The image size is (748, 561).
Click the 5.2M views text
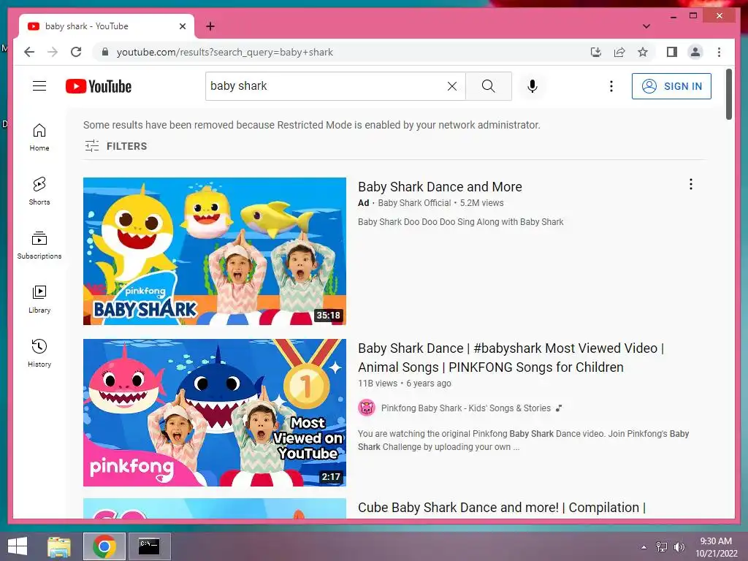point(481,203)
